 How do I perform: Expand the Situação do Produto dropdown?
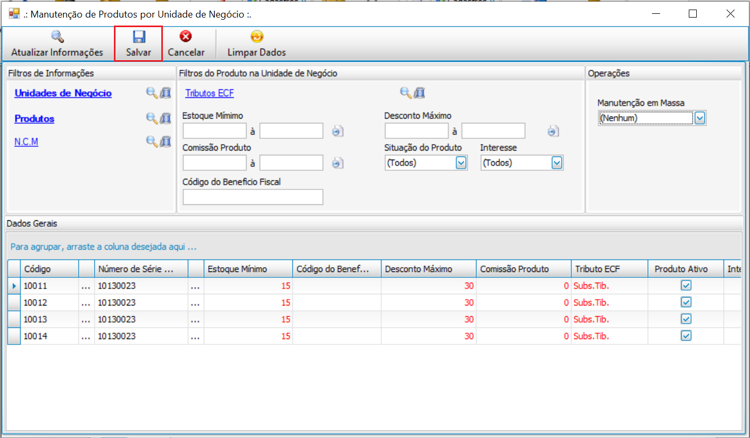click(461, 163)
